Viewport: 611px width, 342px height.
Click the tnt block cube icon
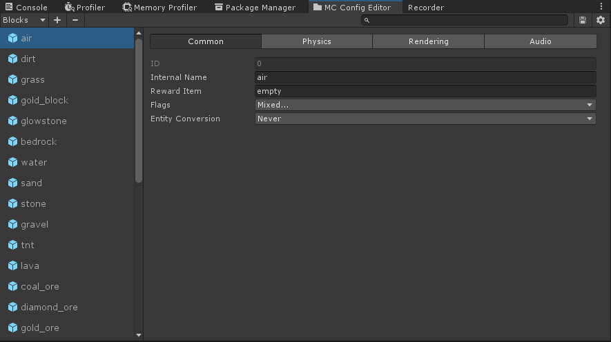pos(13,245)
